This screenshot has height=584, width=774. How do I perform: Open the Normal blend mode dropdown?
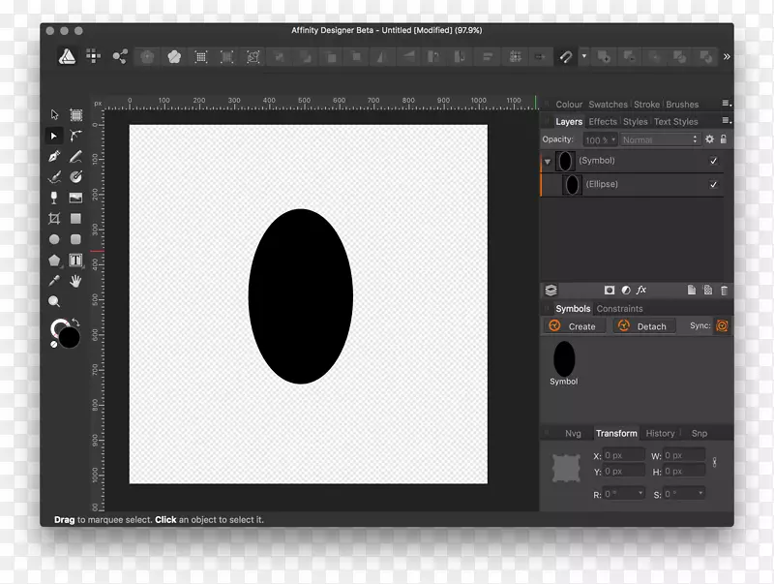tap(658, 139)
